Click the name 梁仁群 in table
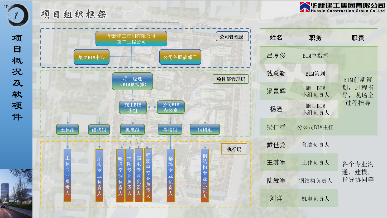Viewport: 387px width, 218px height. 276,127
